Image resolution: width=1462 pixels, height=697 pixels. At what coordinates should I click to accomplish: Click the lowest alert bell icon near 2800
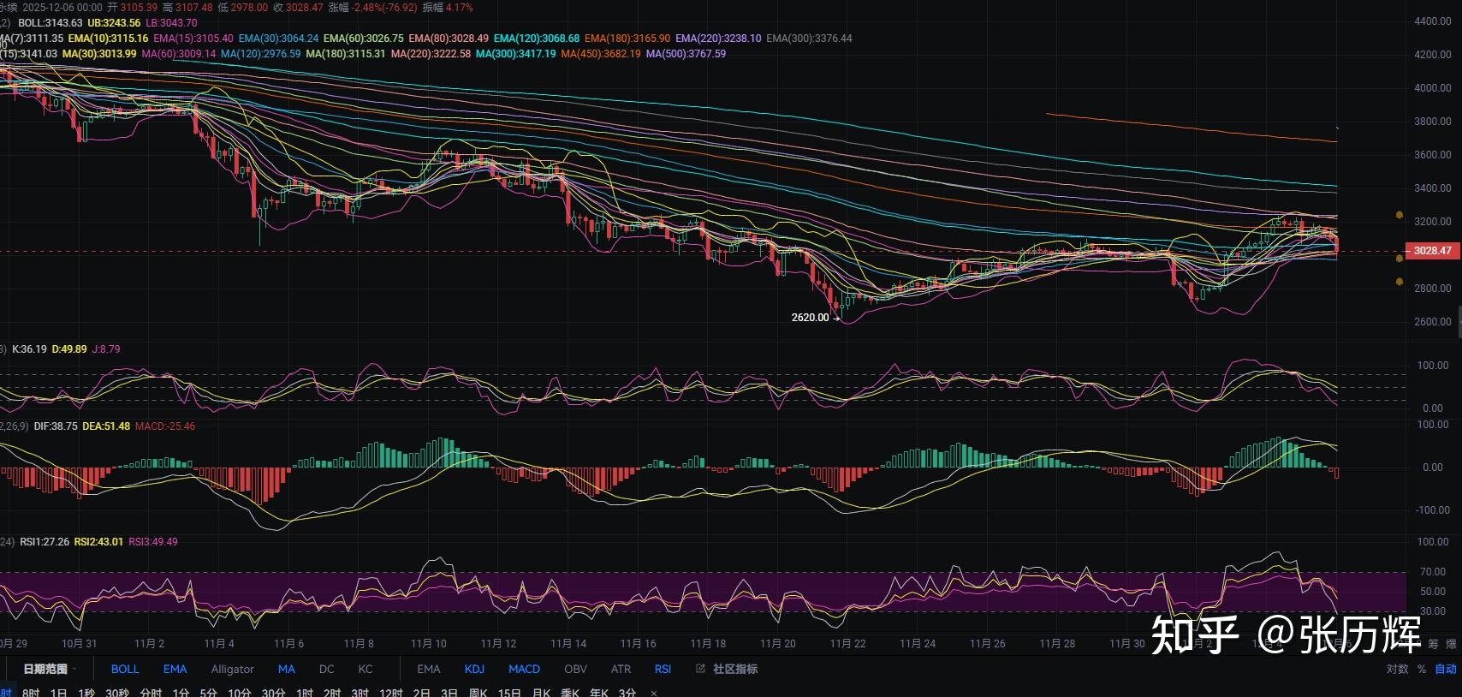[x=1399, y=281]
